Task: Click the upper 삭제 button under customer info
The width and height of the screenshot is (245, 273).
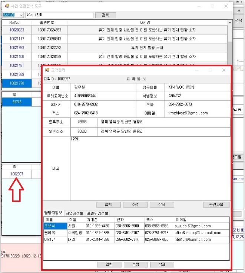Action: [162, 205]
